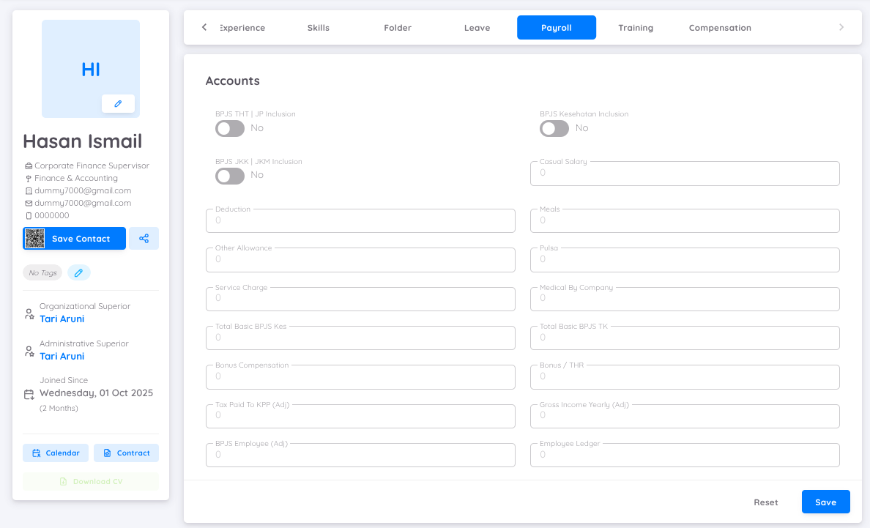
Task: Enable BPJS JKK | JKM Inclusion
Action: click(x=229, y=175)
